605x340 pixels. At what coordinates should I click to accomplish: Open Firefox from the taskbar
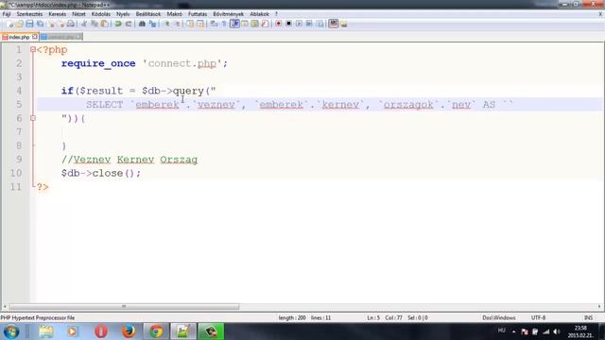129,331
